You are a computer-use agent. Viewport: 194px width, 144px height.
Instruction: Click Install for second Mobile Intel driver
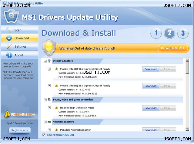coord(168,86)
